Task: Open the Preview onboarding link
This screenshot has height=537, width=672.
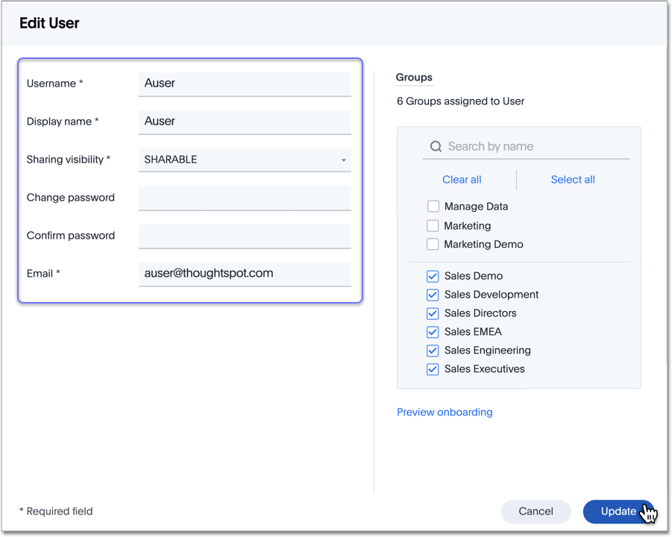Action: click(445, 412)
